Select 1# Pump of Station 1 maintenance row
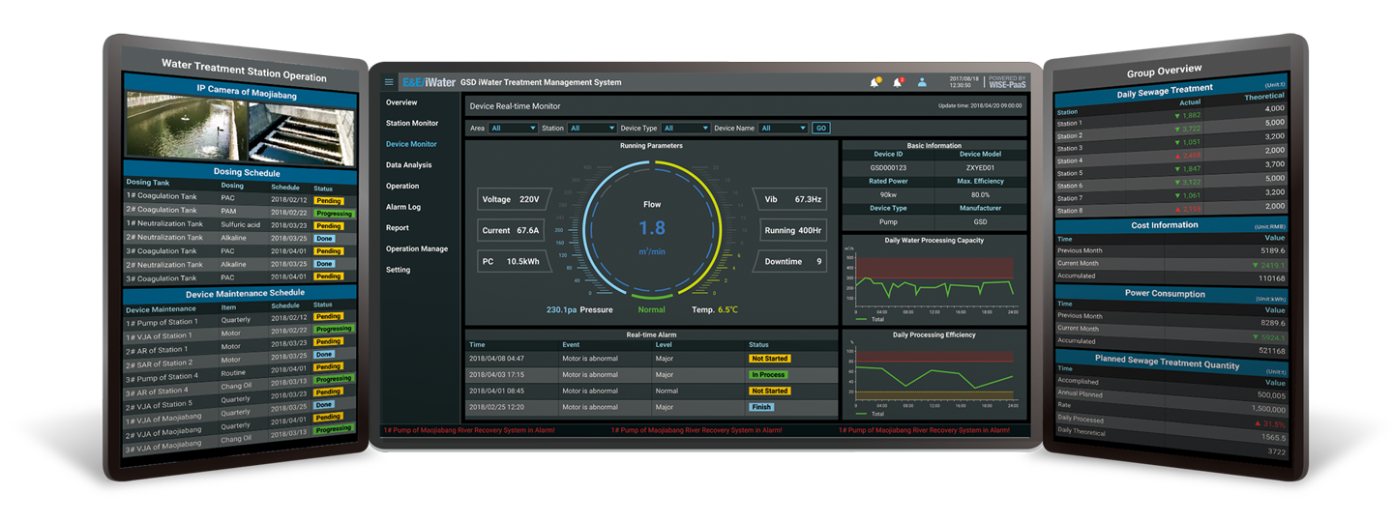Screen dimensions: 1393x523 (x=240, y=319)
